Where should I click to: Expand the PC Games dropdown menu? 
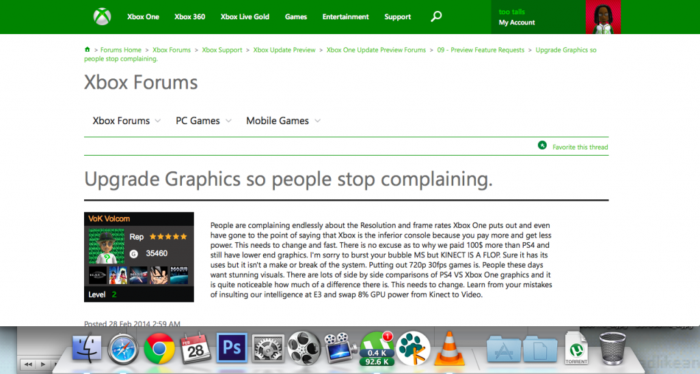point(204,121)
